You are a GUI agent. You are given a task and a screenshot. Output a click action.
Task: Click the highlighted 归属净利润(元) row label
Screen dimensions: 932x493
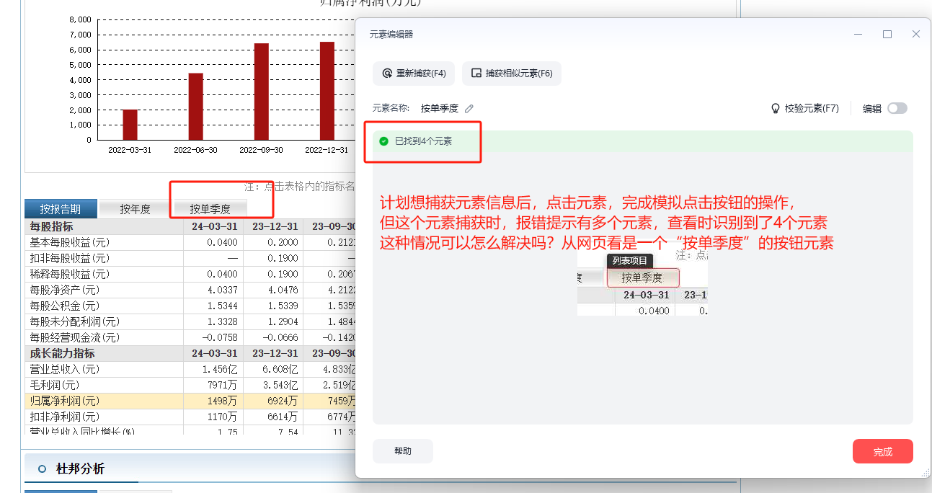[64, 401]
